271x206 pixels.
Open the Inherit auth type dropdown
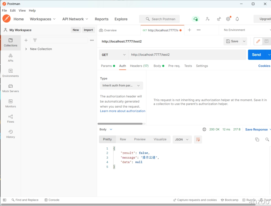click(x=121, y=86)
